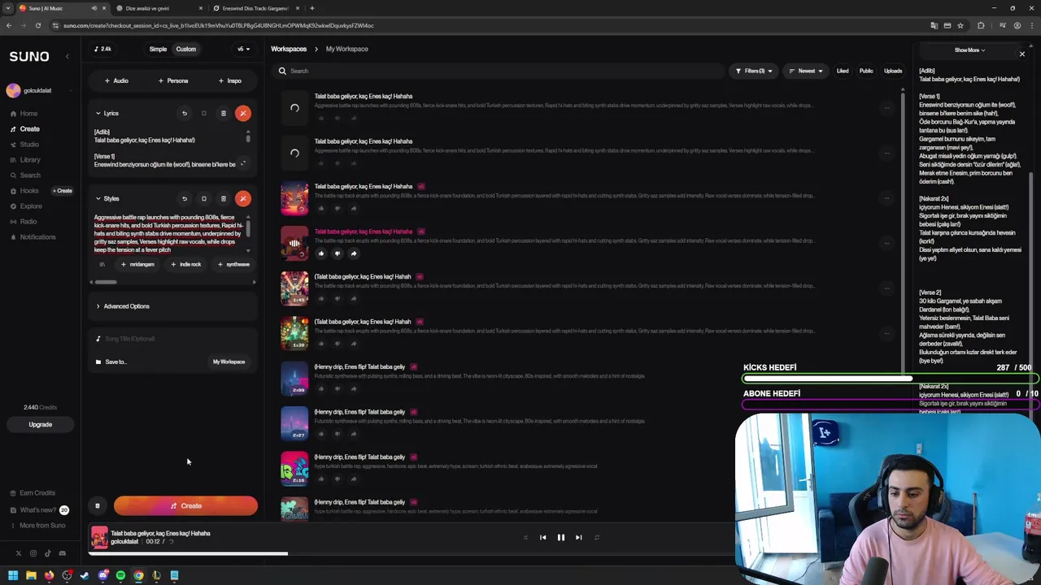Toggle the Uploads filter
Image resolution: width=1041 pixels, height=585 pixels.
[x=893, y=71]
